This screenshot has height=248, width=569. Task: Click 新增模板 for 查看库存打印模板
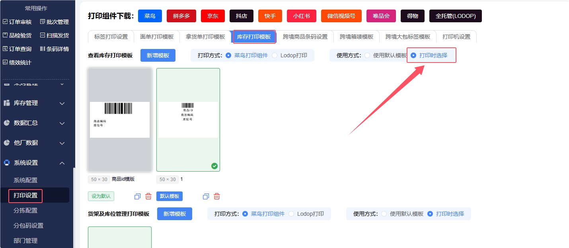tap(158, 55)
